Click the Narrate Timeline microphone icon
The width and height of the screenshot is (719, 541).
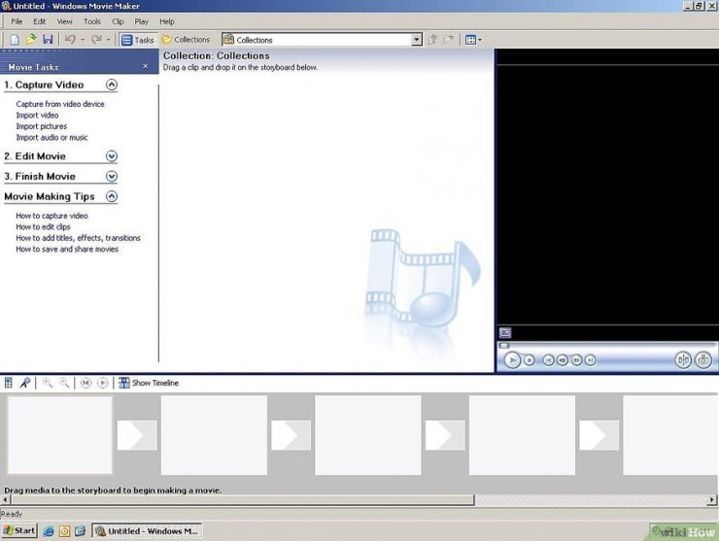point(24,383)
